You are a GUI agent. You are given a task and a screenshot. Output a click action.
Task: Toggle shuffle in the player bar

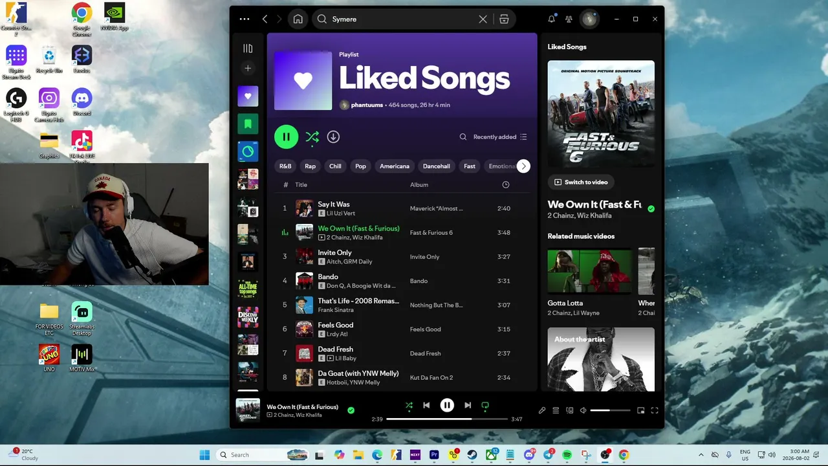click(x=409, y=406)
